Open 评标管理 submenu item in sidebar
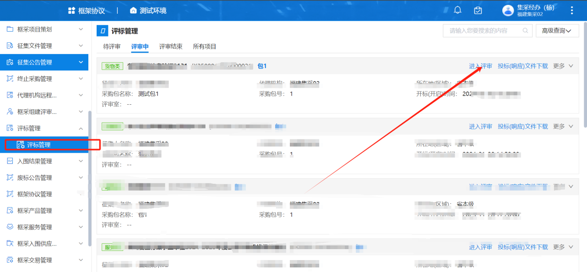Image resolution: width=587 pixels, height=272 pixels. (44, 144)
